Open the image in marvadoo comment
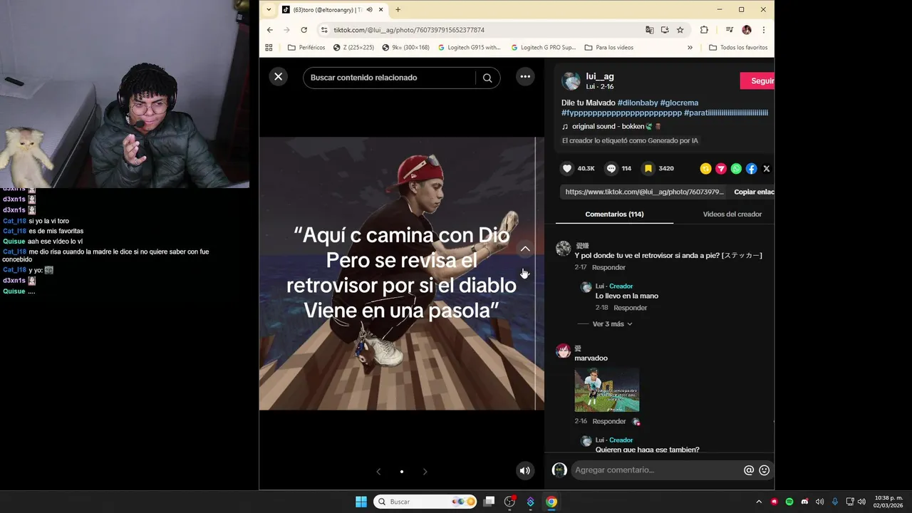This screenshot has height=513, width=912. (x=607, y=390)
